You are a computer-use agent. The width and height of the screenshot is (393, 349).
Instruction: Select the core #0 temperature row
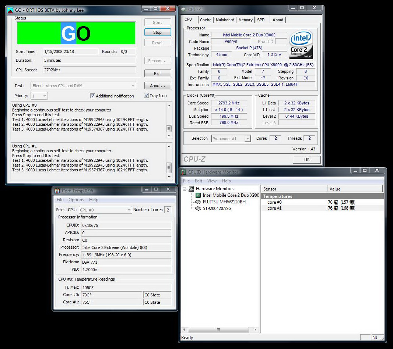click(322, 202)
